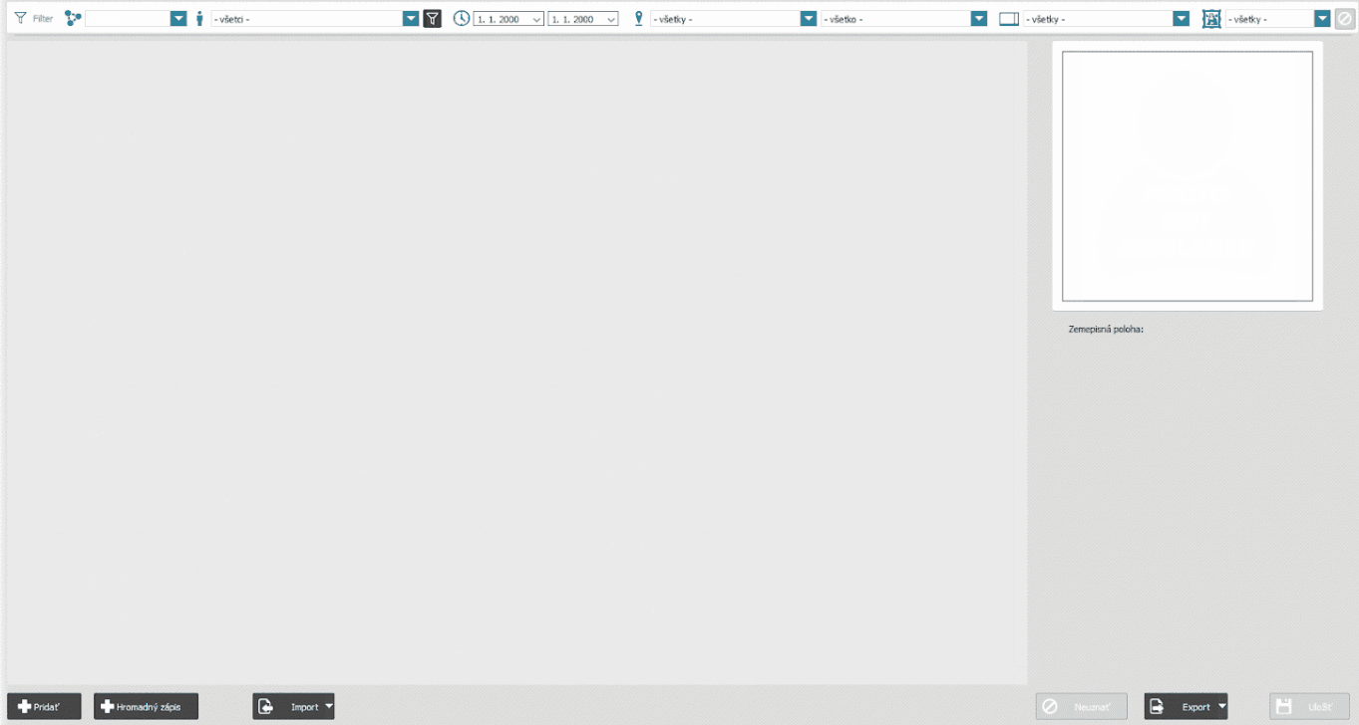Screen dimensions: 1359x725
Task: Click the Hromadný zápis button
Action: coord(147,706)
